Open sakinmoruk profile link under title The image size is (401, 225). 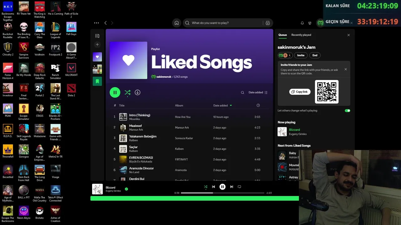coord(164,77)
